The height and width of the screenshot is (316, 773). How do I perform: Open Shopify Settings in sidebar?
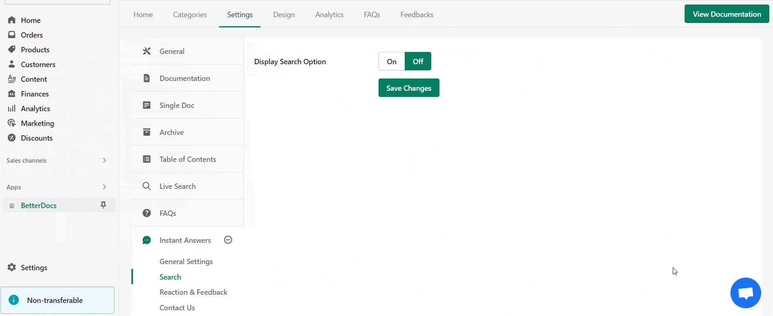(x=34, y=267)
